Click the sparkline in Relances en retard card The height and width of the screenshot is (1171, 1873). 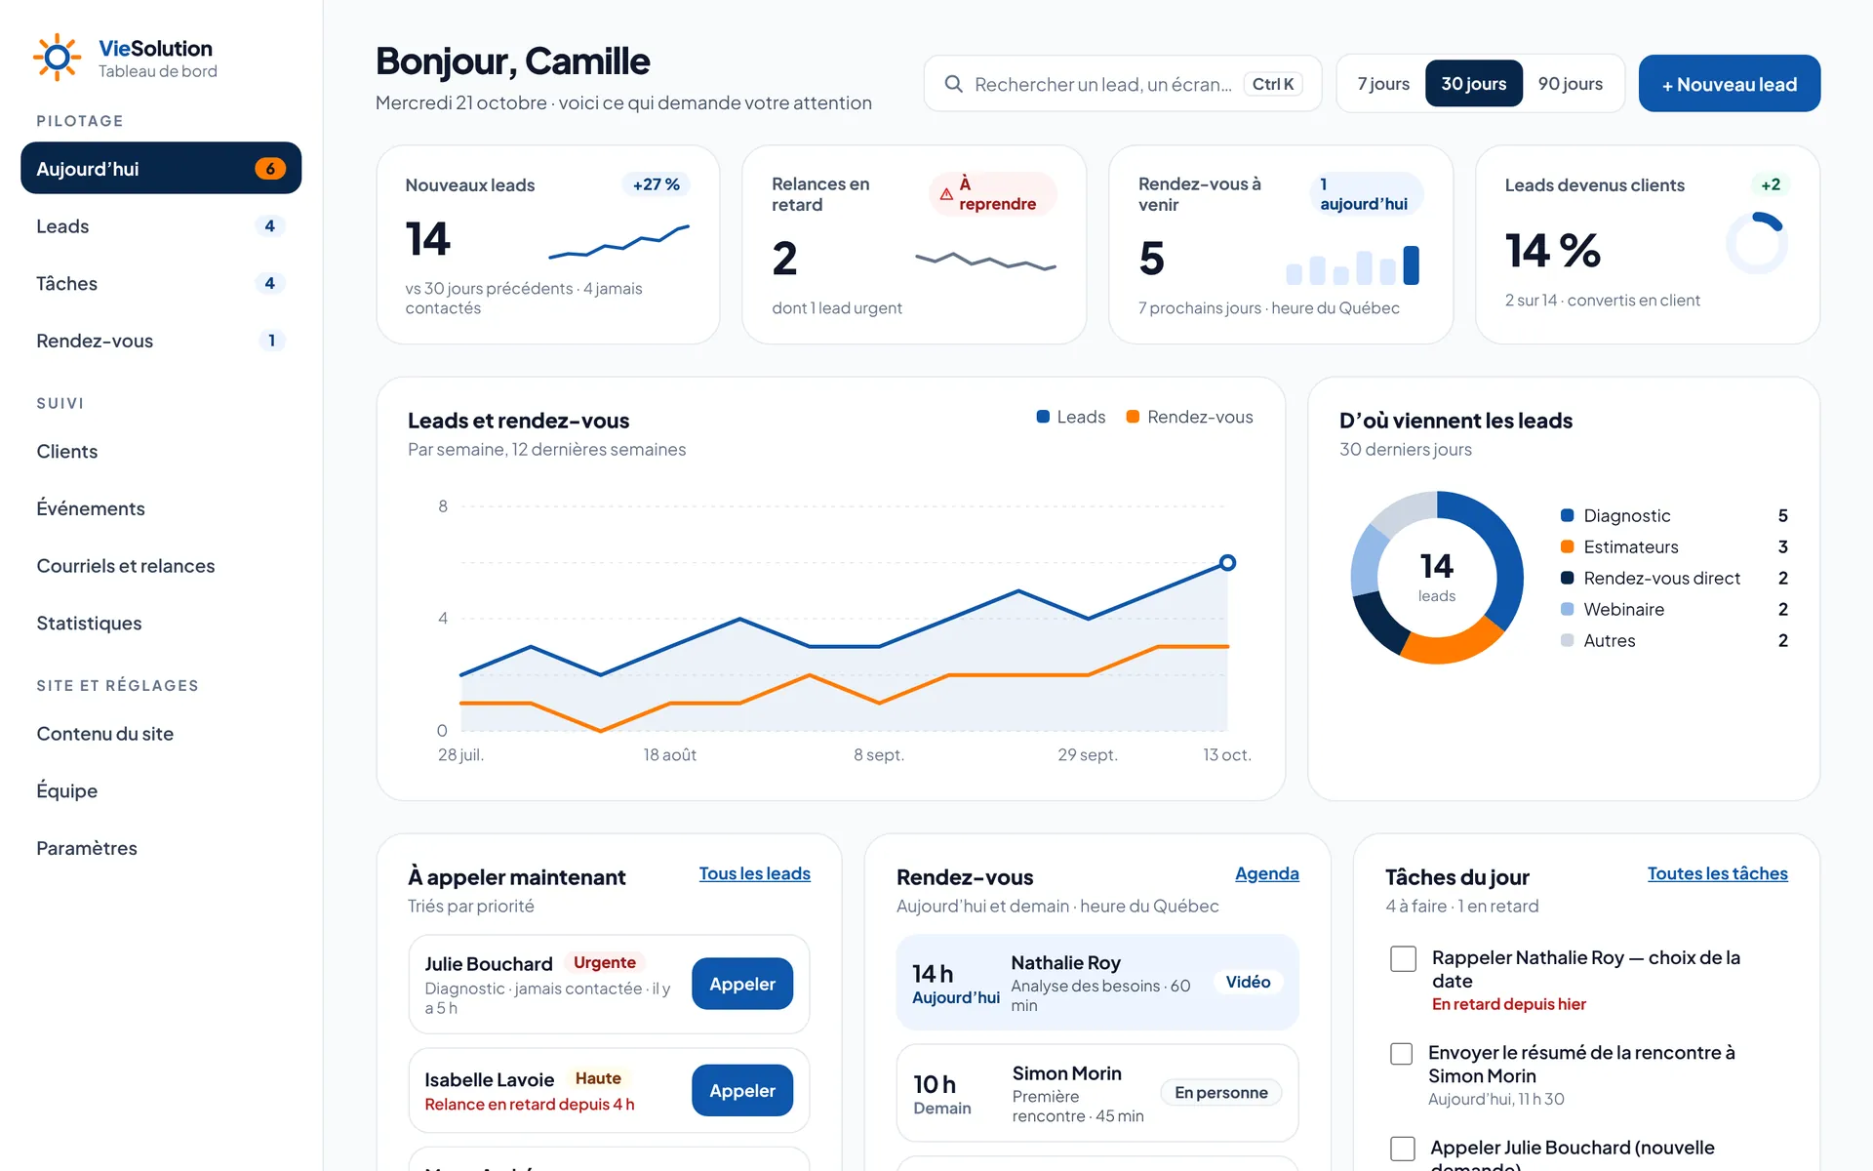click(x=985, y=261)
